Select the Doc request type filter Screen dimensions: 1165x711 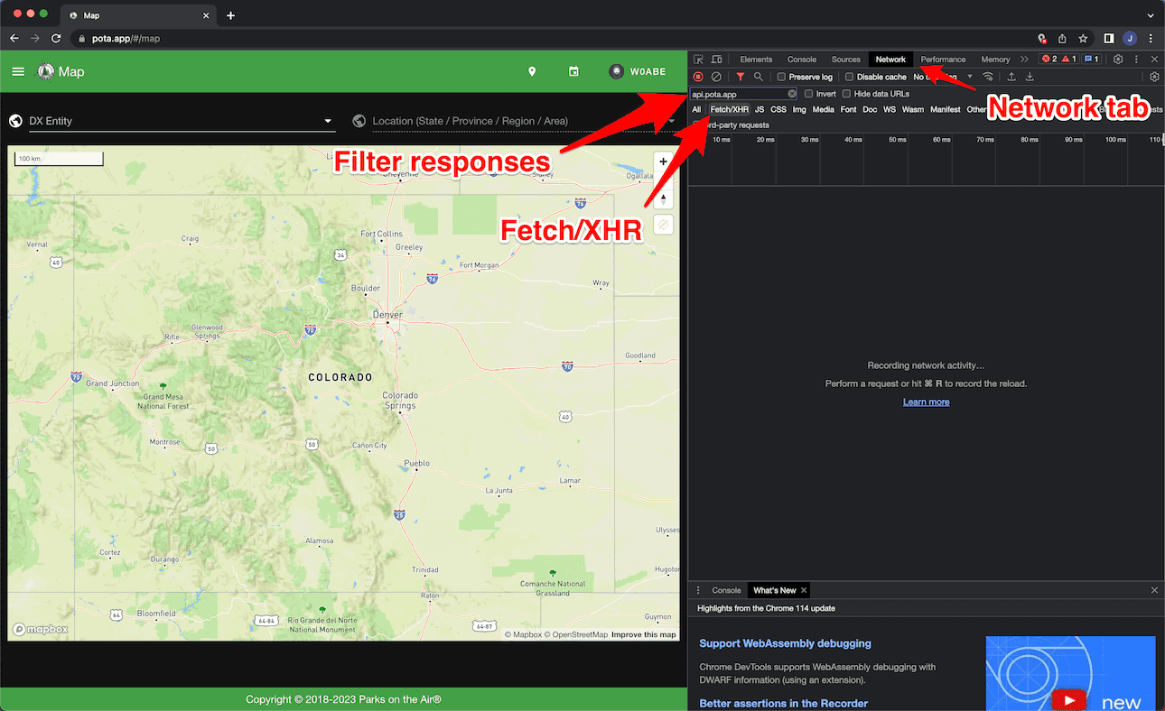point(870,110)
